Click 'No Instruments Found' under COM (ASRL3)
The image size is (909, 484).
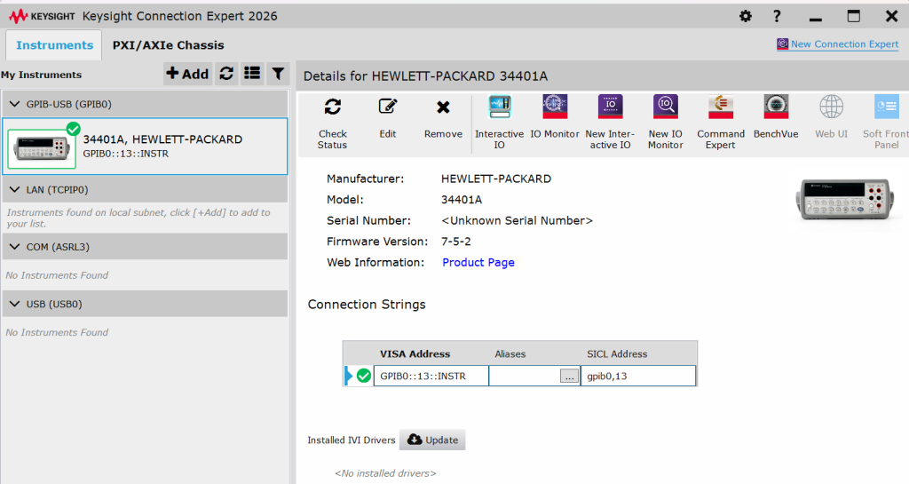point(57,274)
